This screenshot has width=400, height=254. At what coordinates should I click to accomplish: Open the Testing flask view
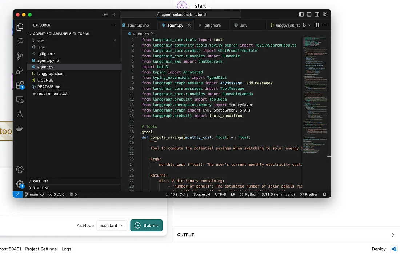click(20, 114)
